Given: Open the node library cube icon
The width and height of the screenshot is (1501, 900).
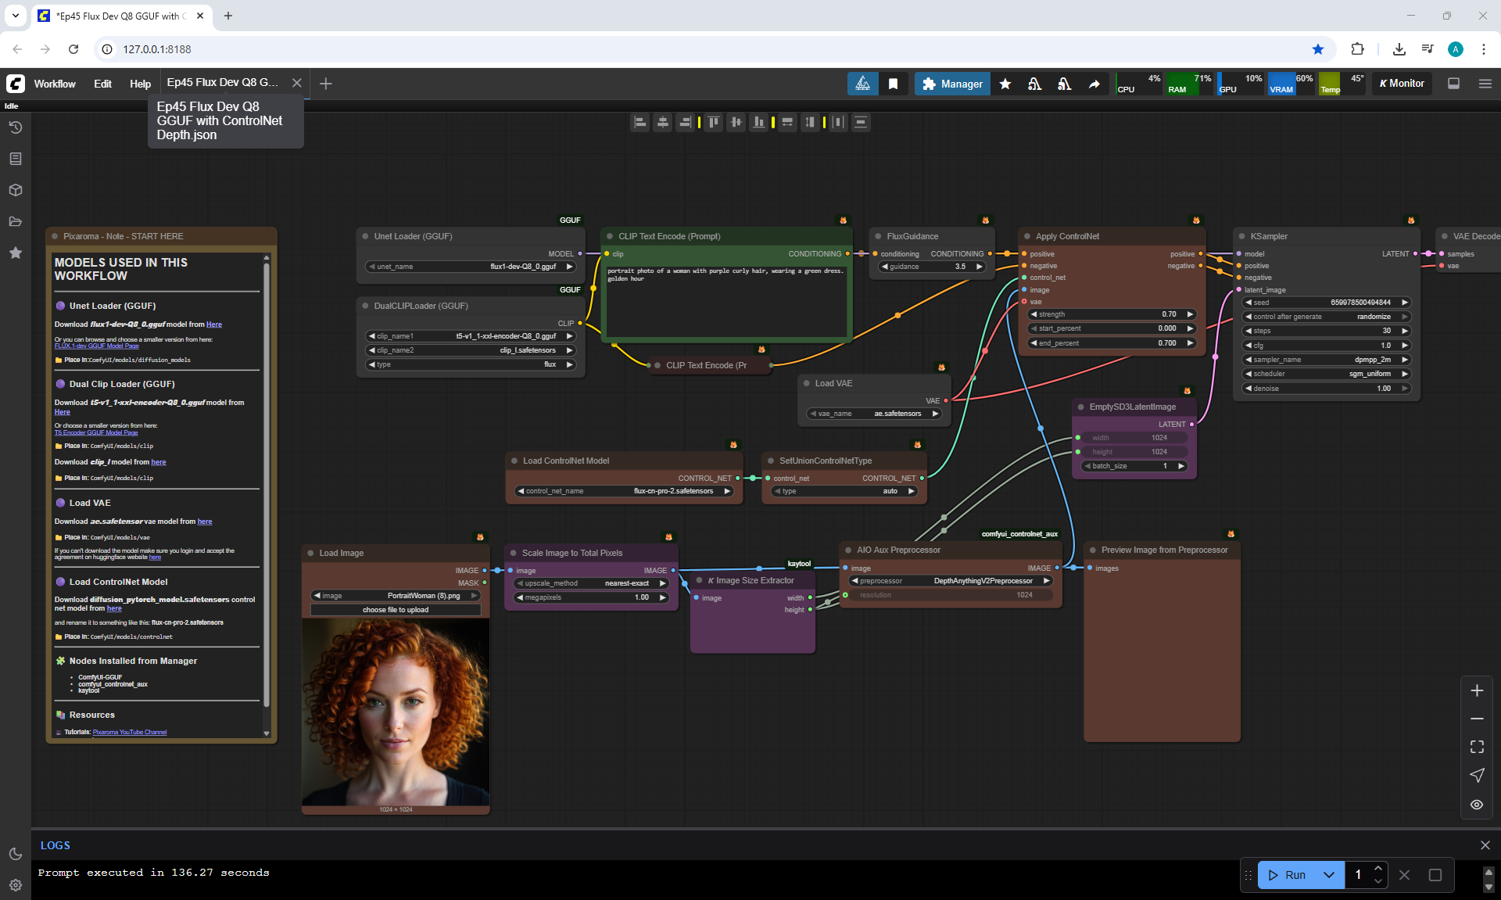Looking at the screenshot, I should [x=16, y=190].
